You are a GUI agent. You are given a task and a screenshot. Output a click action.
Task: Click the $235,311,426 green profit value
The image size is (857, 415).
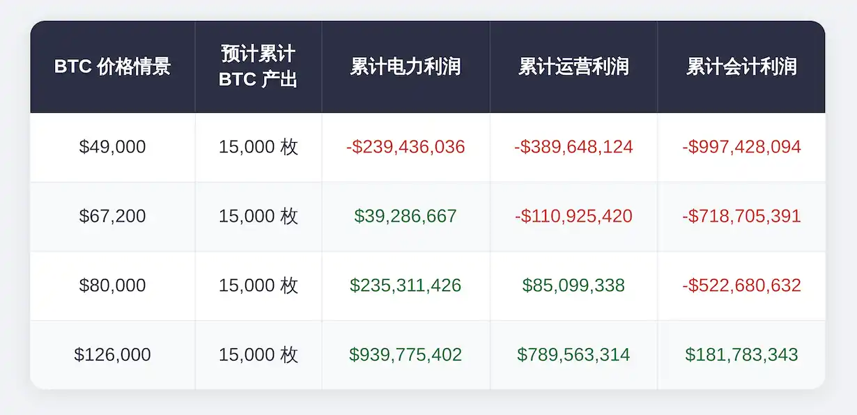[x=406, y=285]
